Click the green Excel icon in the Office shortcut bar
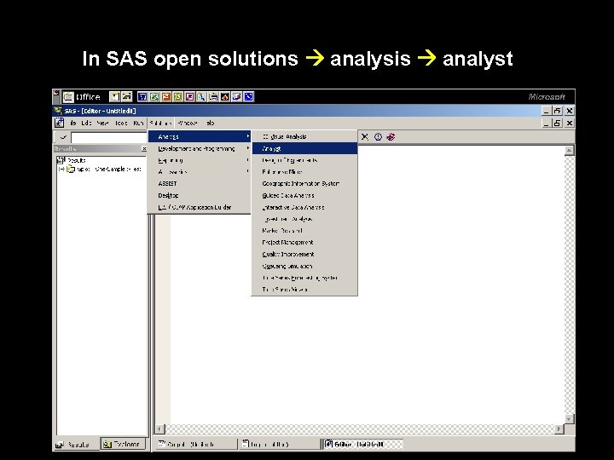The image size is (614, 460). coord(154,96)
